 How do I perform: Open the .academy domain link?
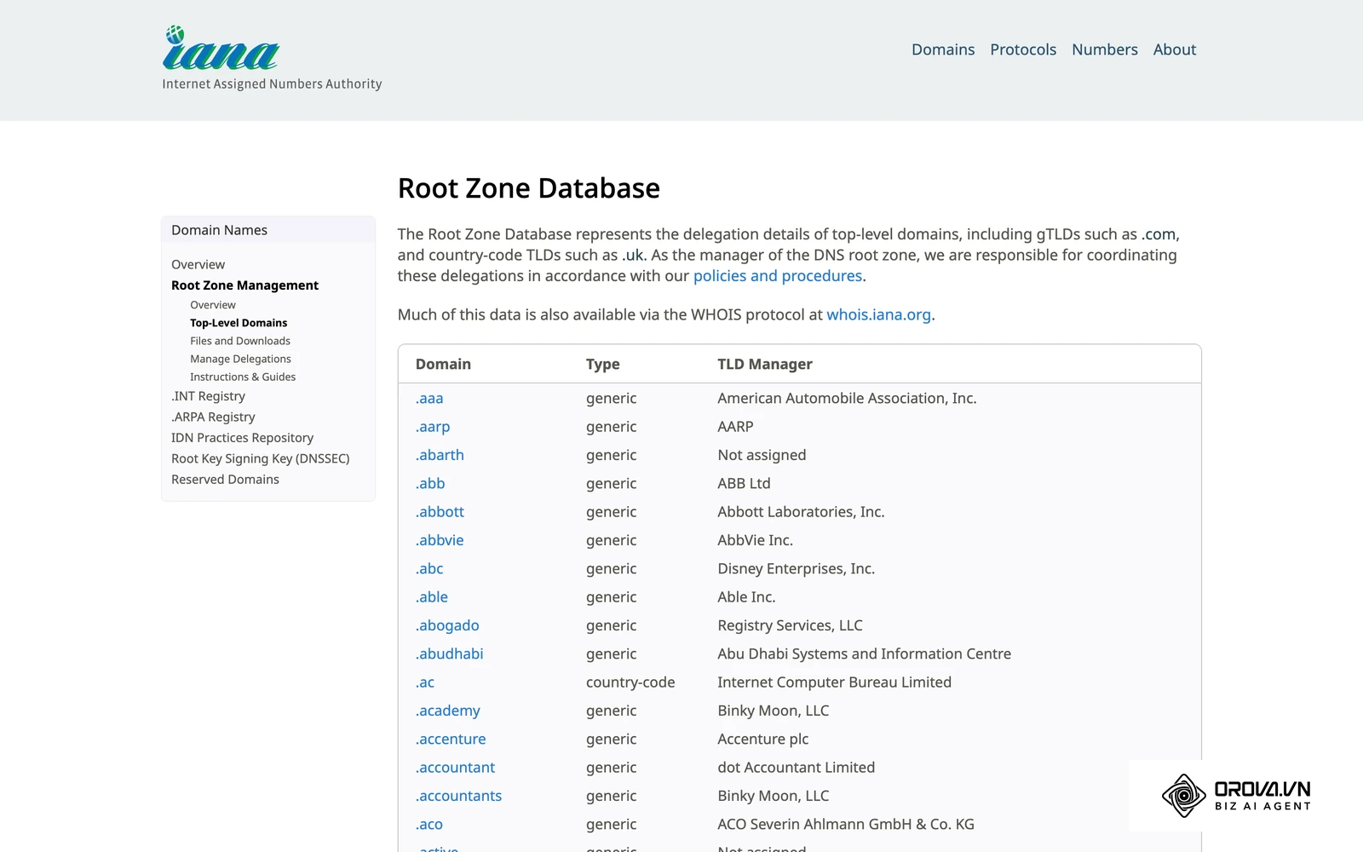pyautogui.click(x=448, y=711)
